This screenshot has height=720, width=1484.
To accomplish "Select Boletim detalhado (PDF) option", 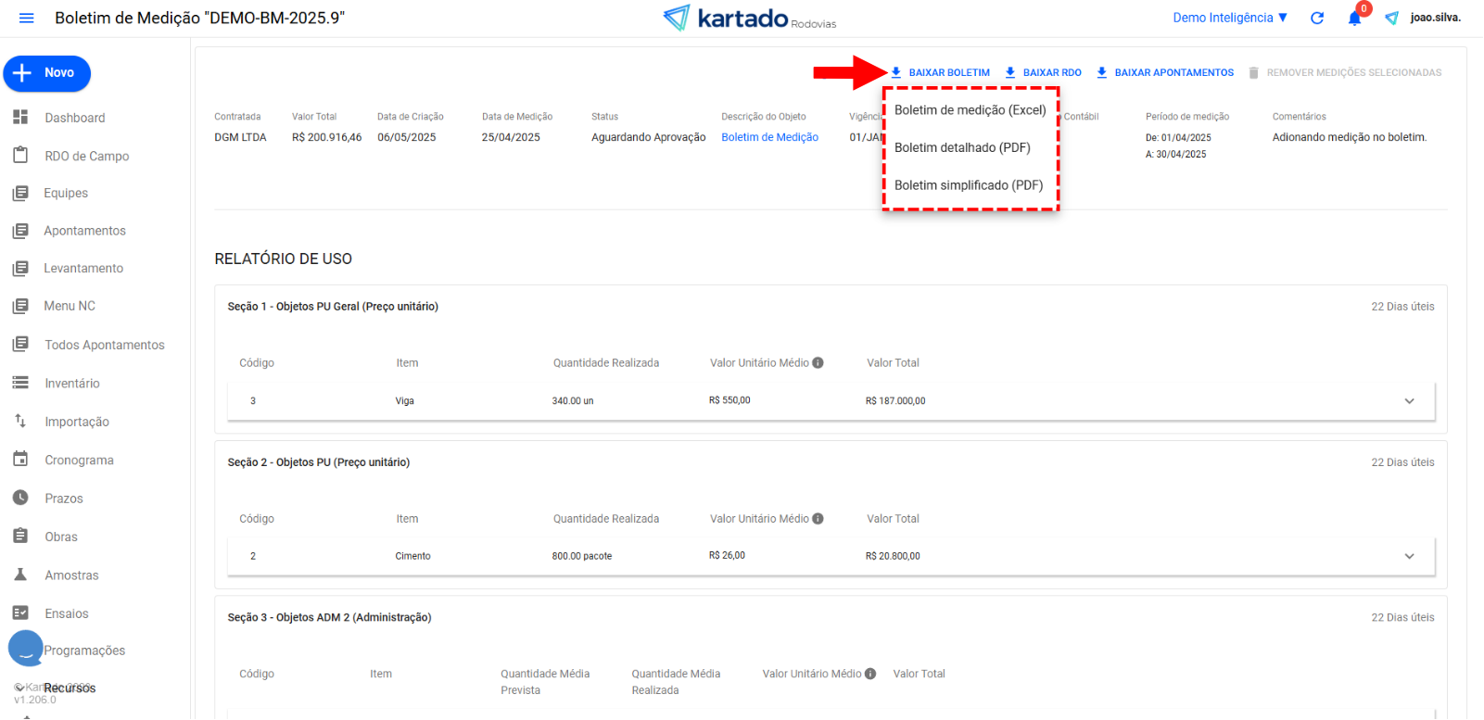I will tap(962, 147).
